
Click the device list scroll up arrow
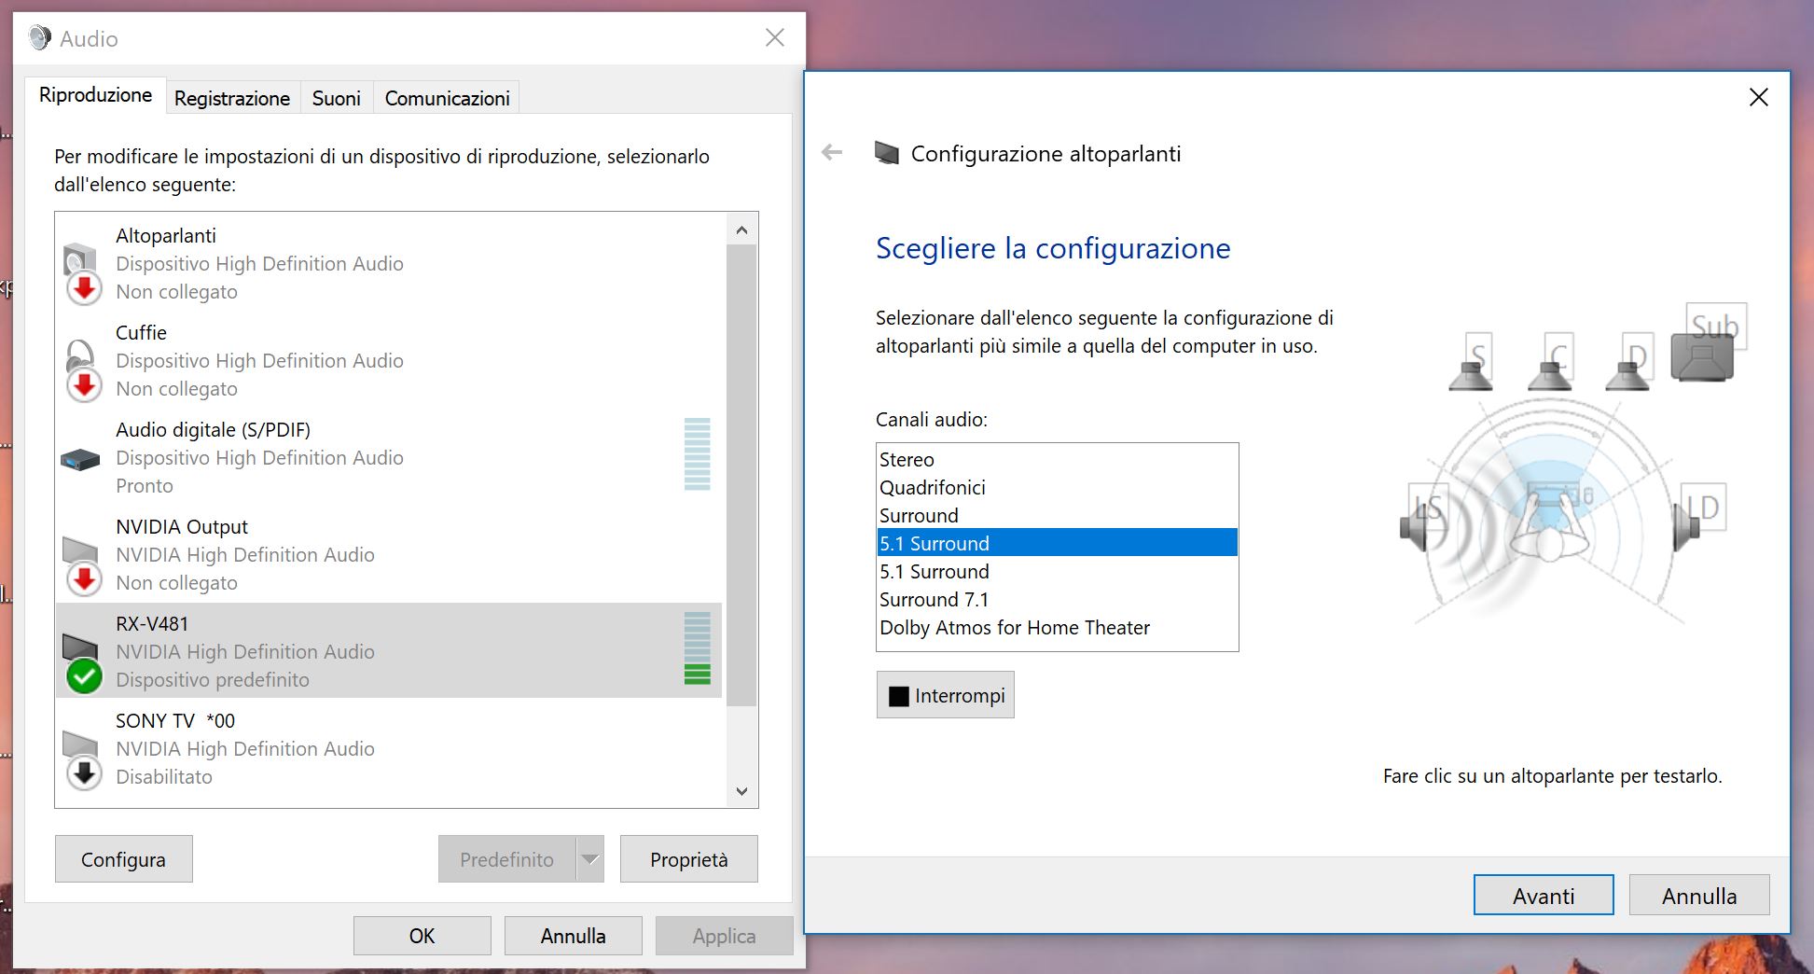(741, 230)
